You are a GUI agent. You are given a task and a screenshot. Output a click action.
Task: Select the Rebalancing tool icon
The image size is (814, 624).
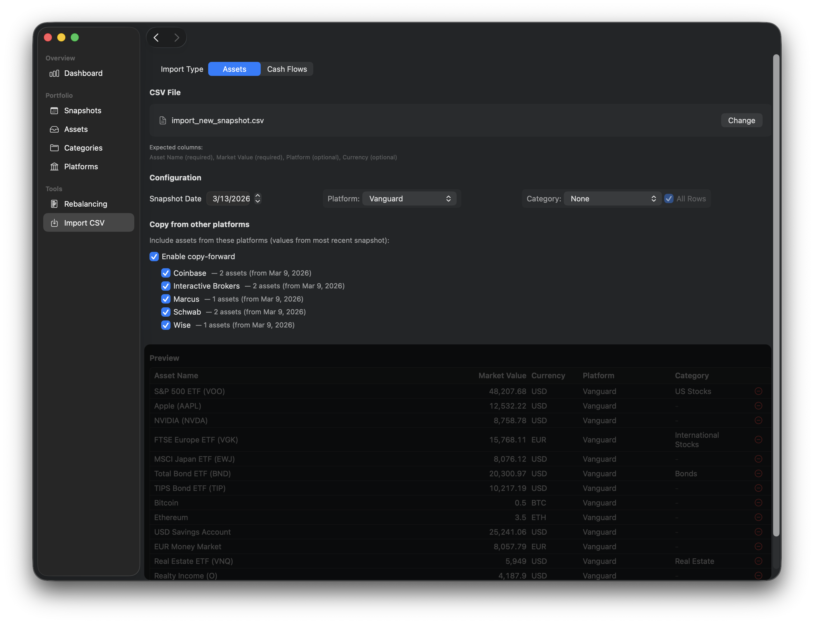(x=54, y=203)
